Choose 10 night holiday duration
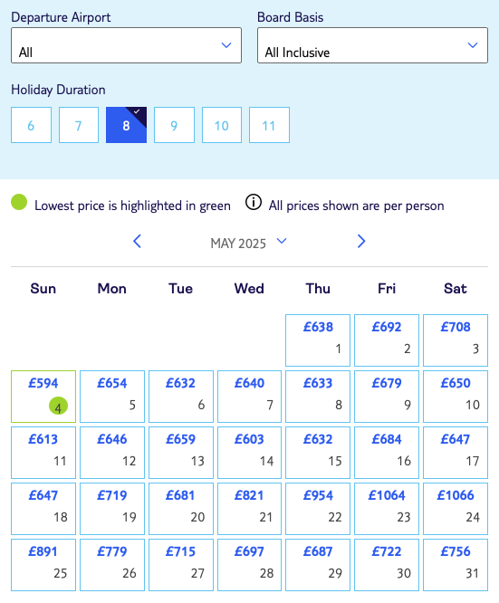 coord(222,125)
